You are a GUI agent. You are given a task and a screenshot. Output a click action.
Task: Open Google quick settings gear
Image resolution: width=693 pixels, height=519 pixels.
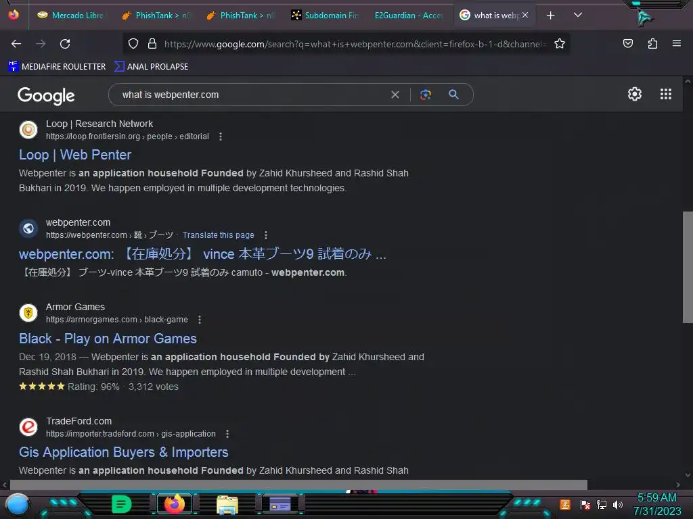(635, 94)
